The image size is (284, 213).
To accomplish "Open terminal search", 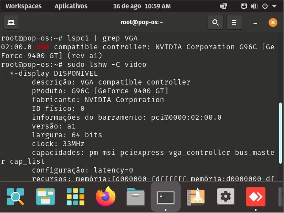I will pos(216,22).
